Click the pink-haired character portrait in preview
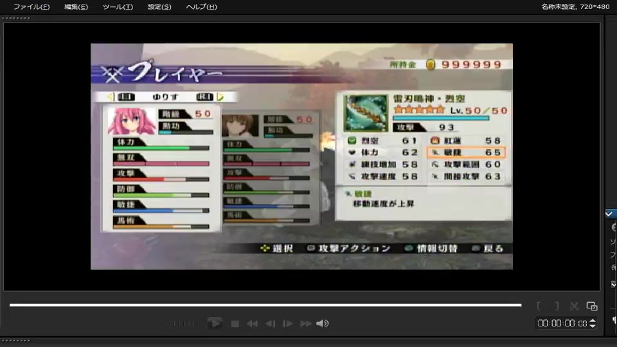Image resolution: width=617 pixels, height=347 pixels. (x=131, y=121)
